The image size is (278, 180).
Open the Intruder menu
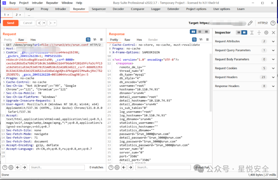coord(37,3)
